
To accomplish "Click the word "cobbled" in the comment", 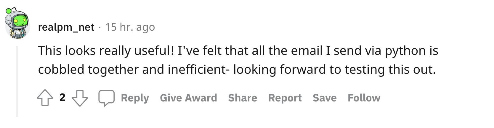I will pos(61,70).
